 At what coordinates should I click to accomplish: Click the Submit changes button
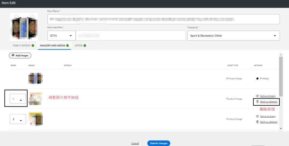tap(159, 143)
